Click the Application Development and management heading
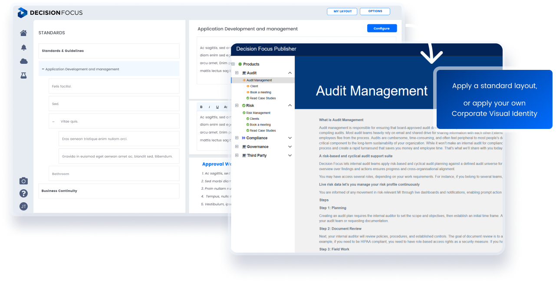Image resolution: width=556 pixels, height=283 pixels. coord(247,29)
